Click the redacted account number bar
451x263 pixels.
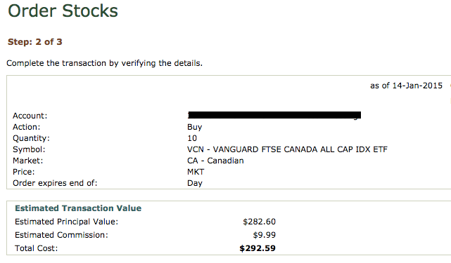click(x=274, y=115)
